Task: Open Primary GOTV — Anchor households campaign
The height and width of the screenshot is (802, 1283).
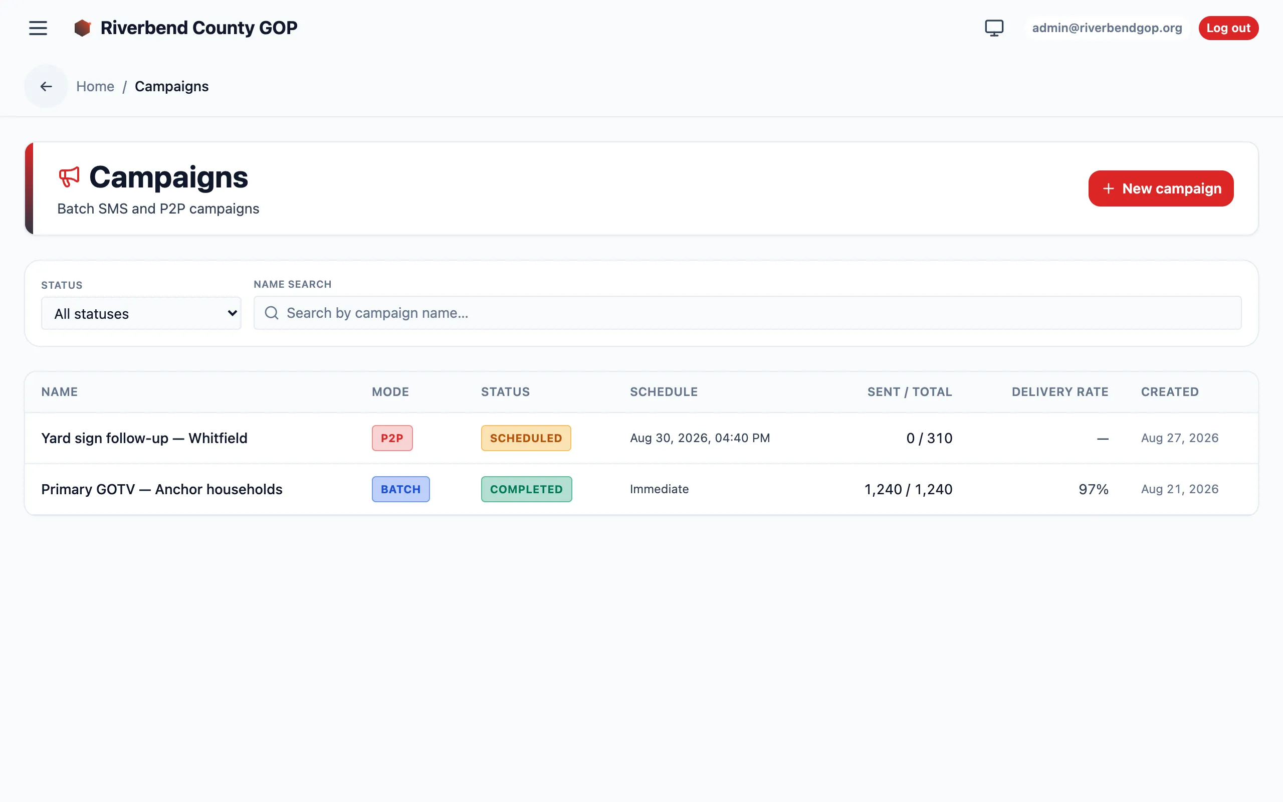Action: [162, 489]
